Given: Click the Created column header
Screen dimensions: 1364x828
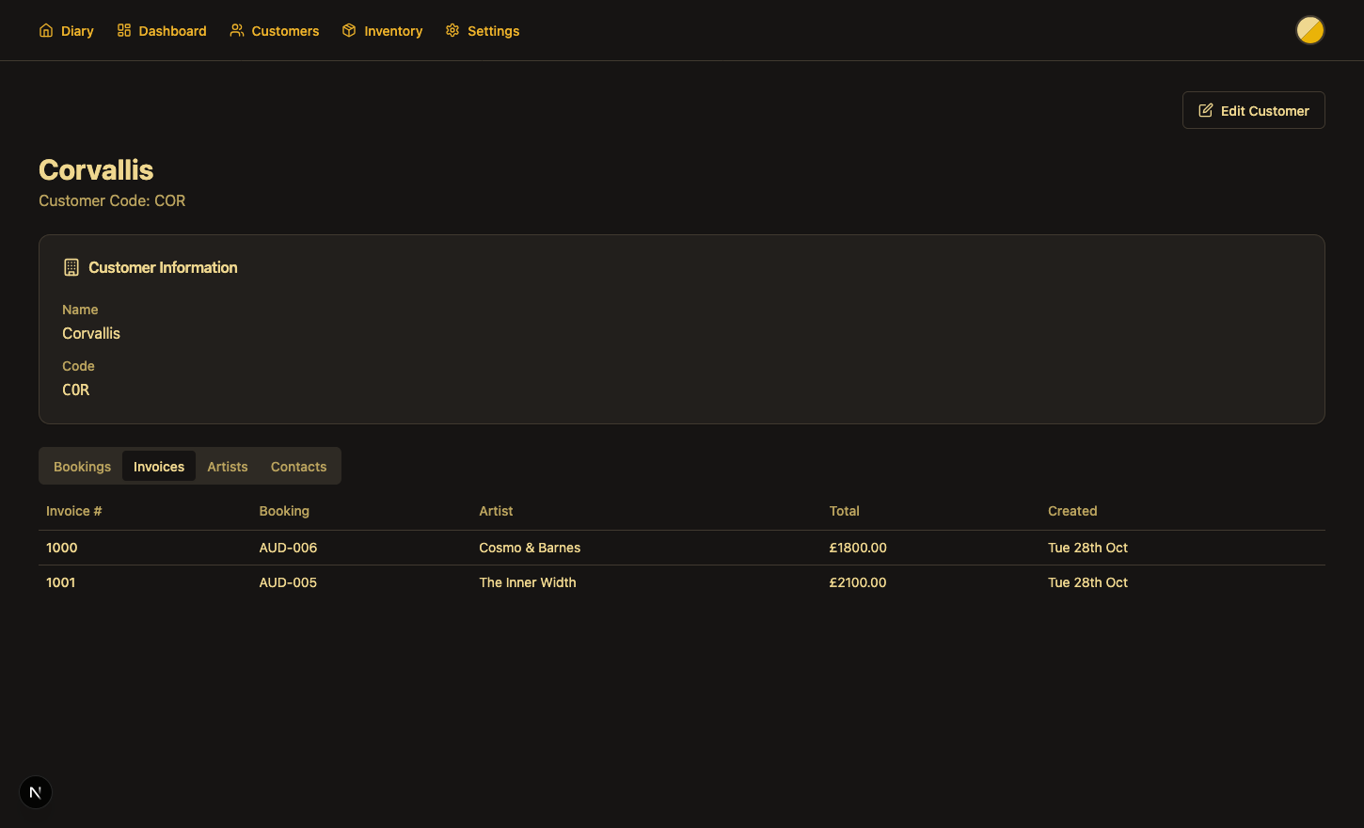Looking at the screenshot, I should point(1072,511).
